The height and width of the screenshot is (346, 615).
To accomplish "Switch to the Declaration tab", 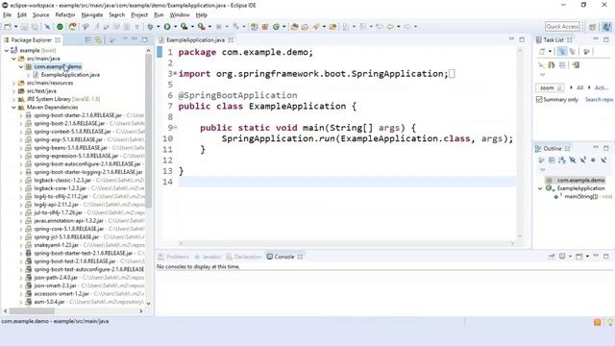I will click(243, 257).
